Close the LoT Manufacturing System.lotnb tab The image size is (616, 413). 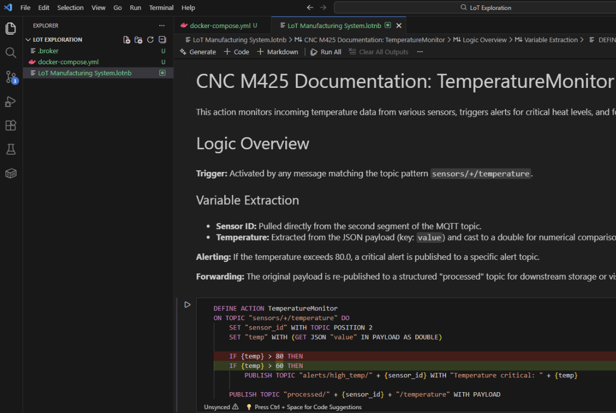pyautogui.click(x=399, y=25)
